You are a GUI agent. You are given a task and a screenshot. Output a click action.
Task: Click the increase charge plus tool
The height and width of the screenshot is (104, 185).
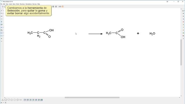(1, 38)
